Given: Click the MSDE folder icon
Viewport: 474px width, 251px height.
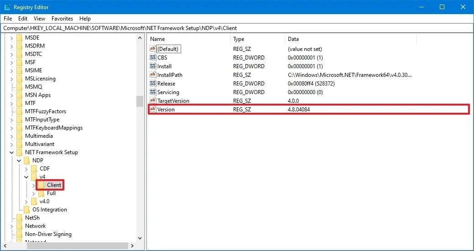Looking at the screenshot, I should (x=20, y=38).
